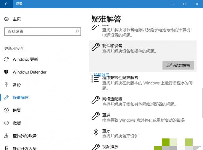Click the power troubleshooter description text
Image resolution: width=203 pixels, height=150 pixels.
pyautogui.click(x=146, y=33)
